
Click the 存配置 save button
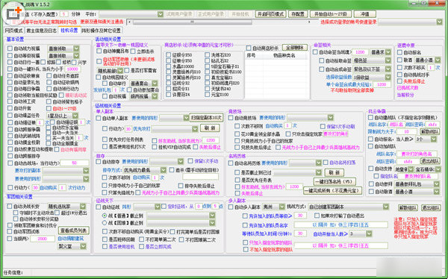click(x=298, y=14)
